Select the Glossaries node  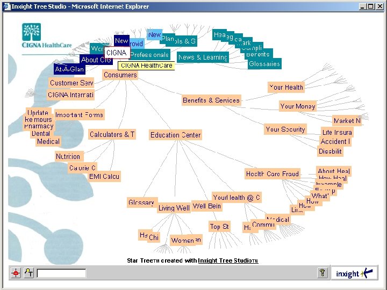coord(264,64)
